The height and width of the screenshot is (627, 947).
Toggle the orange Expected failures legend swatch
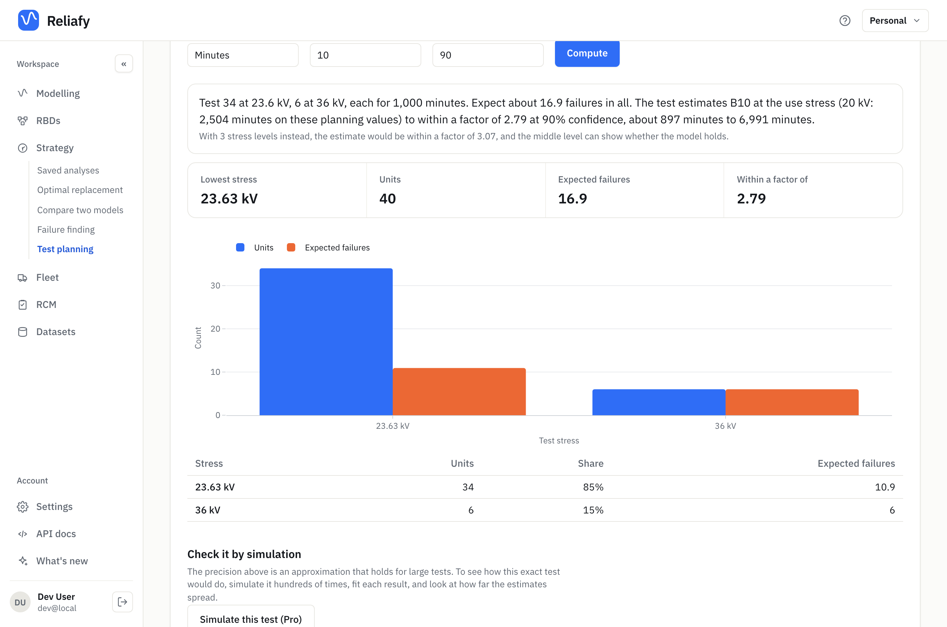coord(291,248)
